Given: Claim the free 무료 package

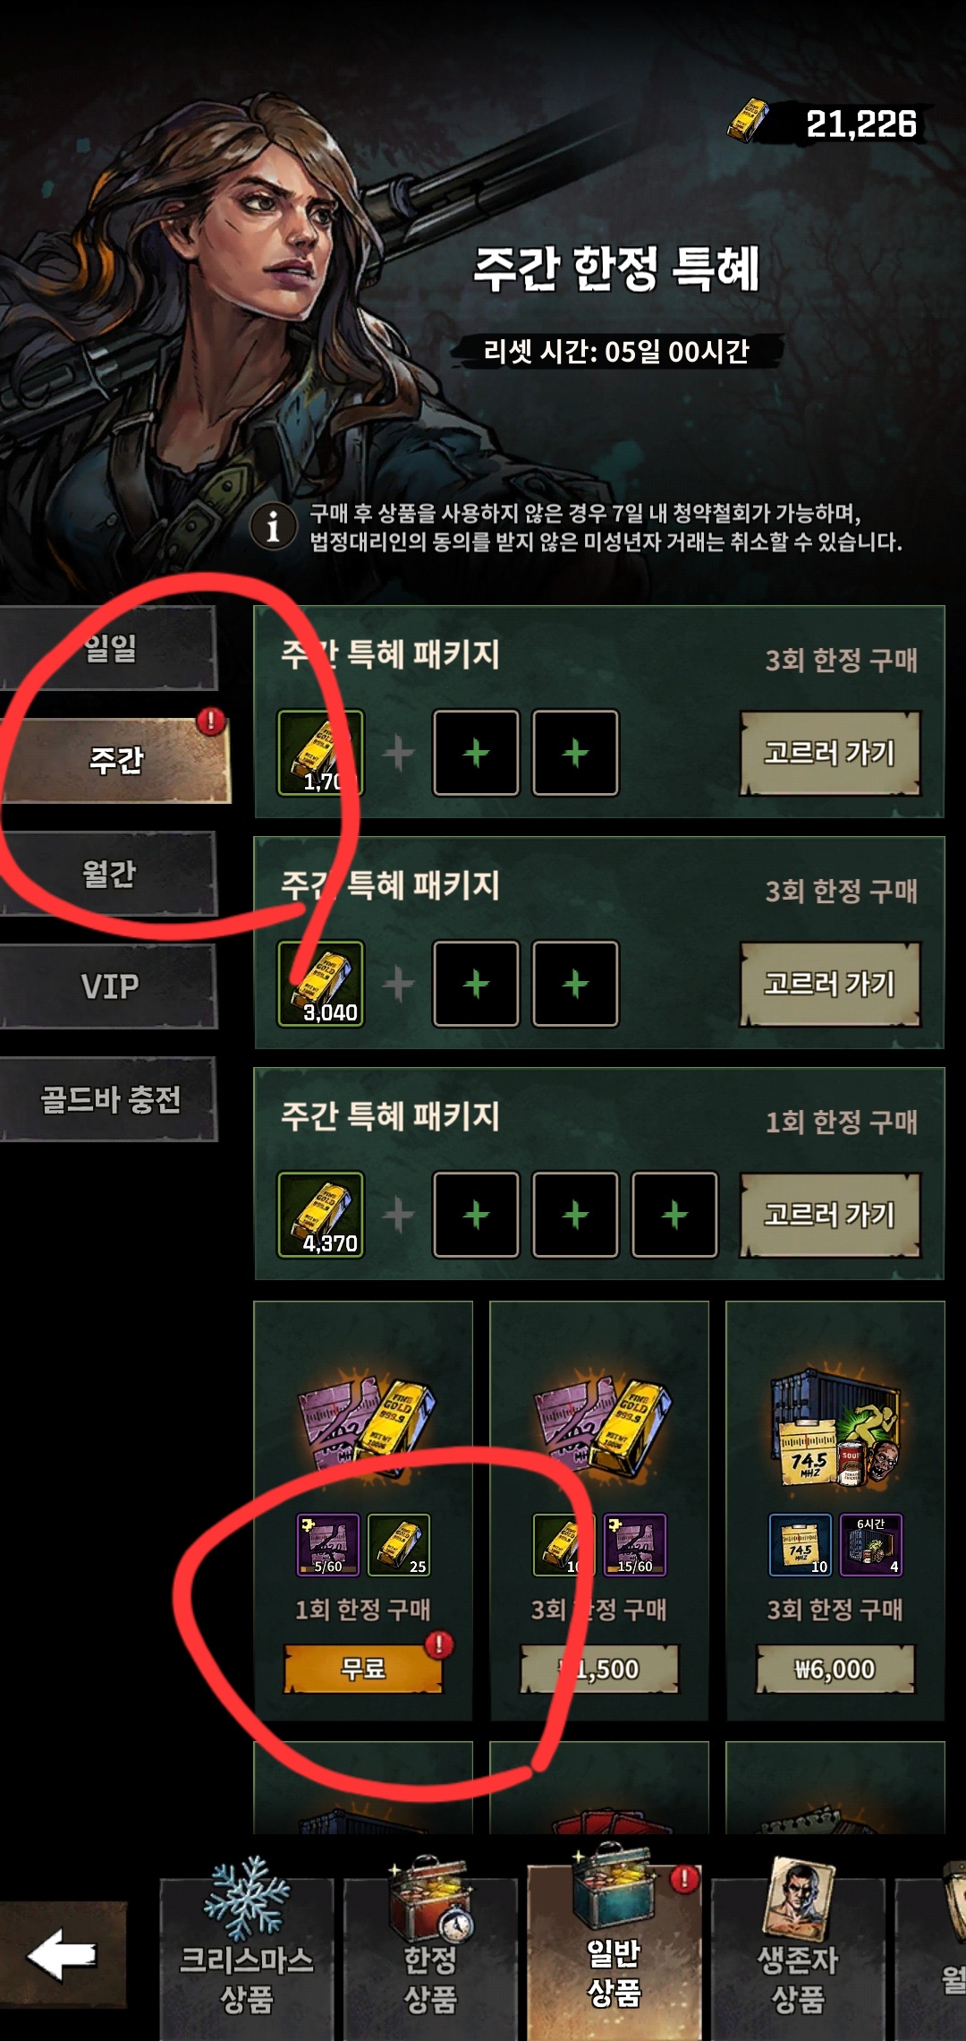Looking at the screenshot, I should [363, 1669].
